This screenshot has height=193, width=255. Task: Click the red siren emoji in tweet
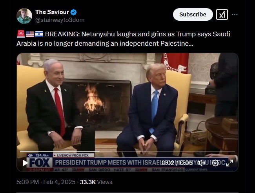pos(21,34)
